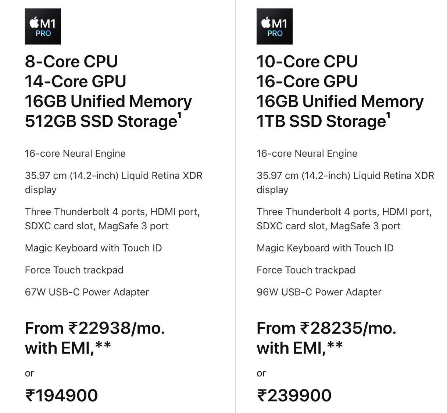Screen dimensions: 447x413
Task: Click the 67W USB-C Power Adapter text
Action: 87,292
